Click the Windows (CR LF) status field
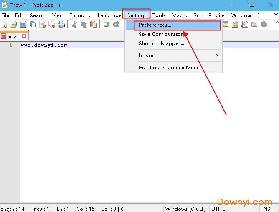Image resolution: width=279 pixels, height=212 pixels. pos(185,209)
